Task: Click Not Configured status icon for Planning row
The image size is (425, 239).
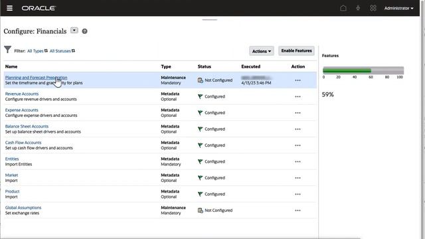Action: pyautogui.click(x=201, y=80)
